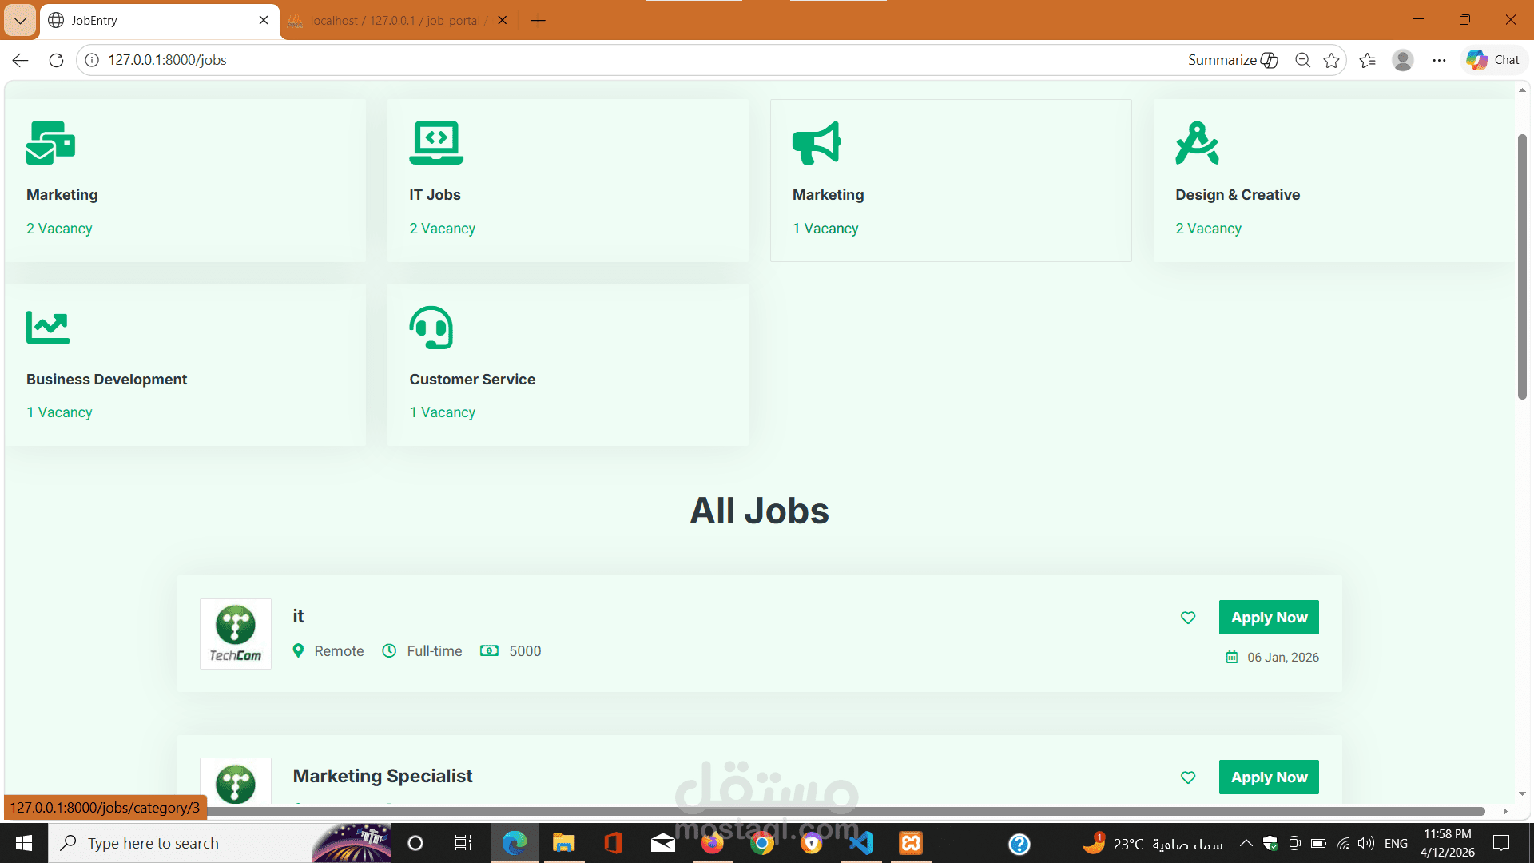
Task: Favorite the "it" job with heart icon
Action: click(x=1188, y=618)
